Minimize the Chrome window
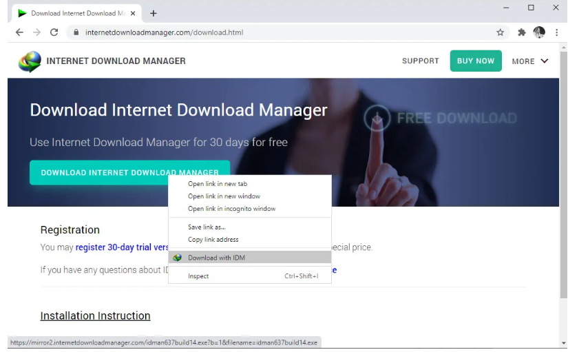This screenshot has height=352, width=568. pyautogui.click(x=506, y=8)
